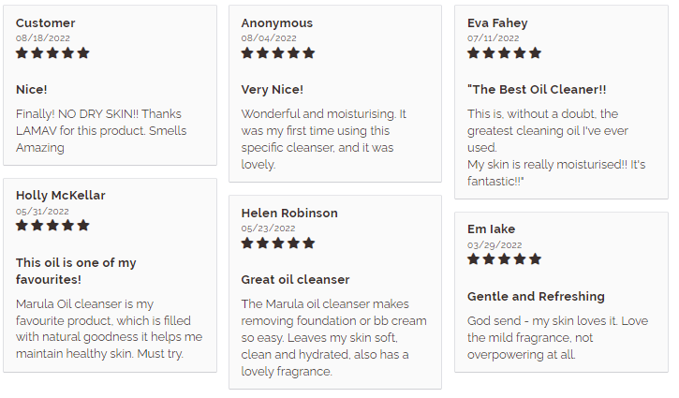Select the reviewer name Eva Fahey
Screen dimensions: 679x398
pos(497,23)
